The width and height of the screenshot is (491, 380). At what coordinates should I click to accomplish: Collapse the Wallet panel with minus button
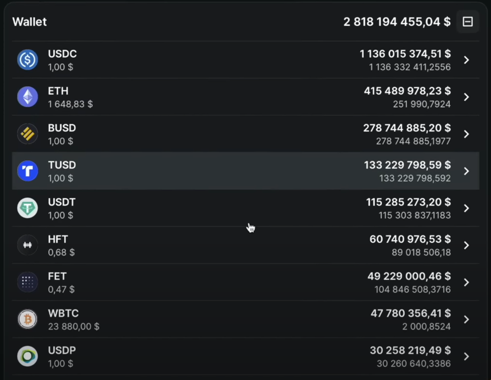[x=468, y=22]
